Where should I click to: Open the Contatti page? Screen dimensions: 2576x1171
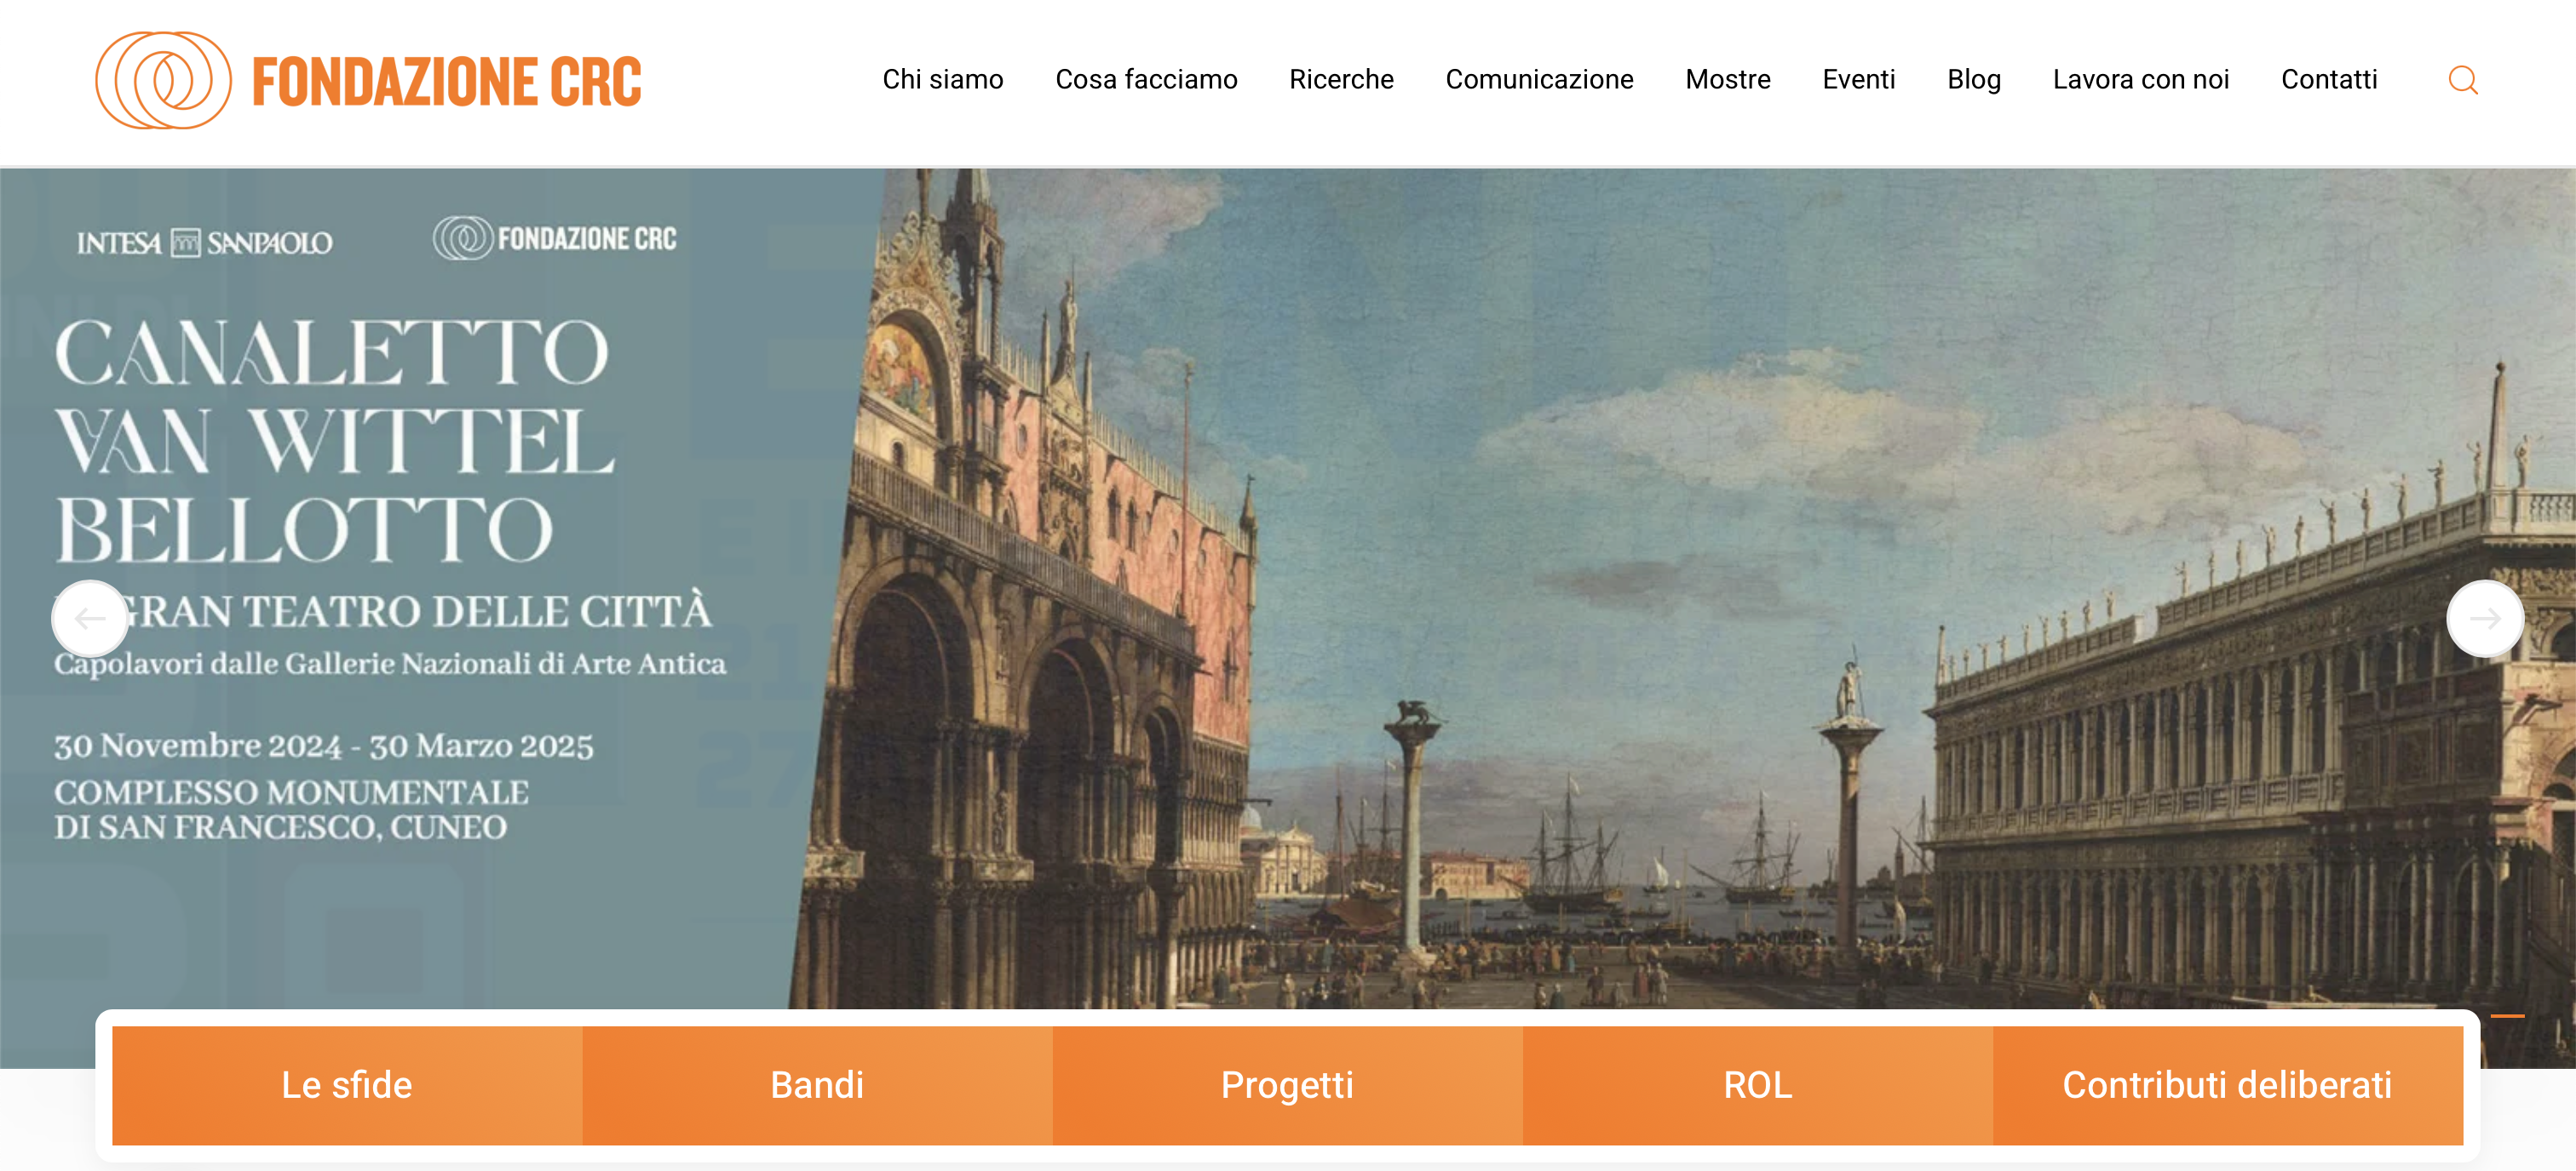[x=2328, y=80]
